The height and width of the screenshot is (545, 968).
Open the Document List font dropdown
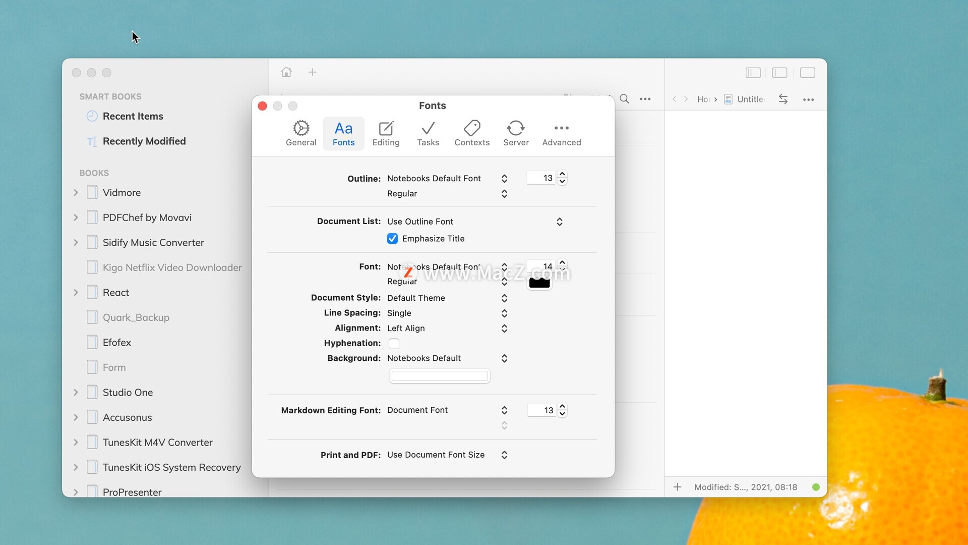[x=475, y=222]
